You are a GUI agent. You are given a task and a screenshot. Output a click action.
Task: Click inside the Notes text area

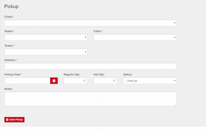(x=90, y=99)
